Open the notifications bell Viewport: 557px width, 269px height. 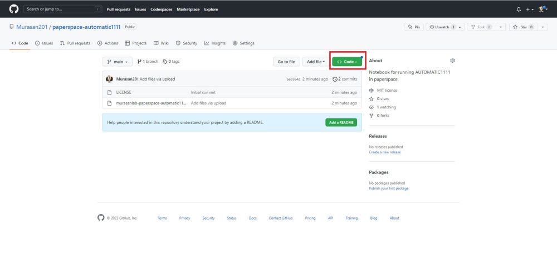tap(519, 9)
